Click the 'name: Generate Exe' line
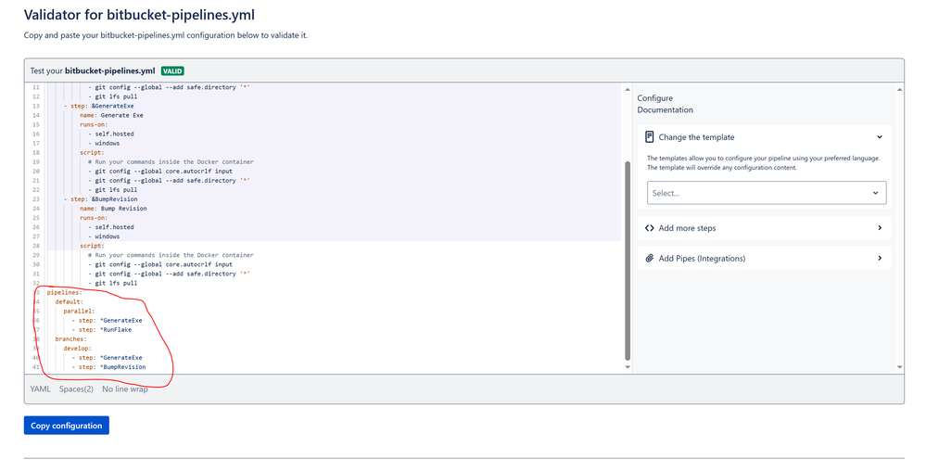 111,115
